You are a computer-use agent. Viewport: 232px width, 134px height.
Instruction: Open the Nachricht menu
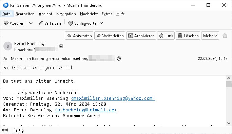89,14
